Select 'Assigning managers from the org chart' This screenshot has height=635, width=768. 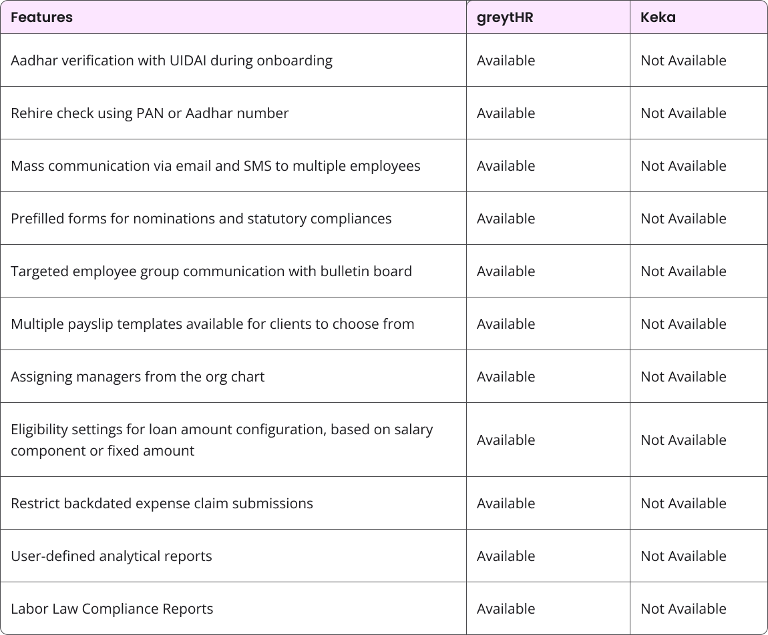(x=138, y=377)
